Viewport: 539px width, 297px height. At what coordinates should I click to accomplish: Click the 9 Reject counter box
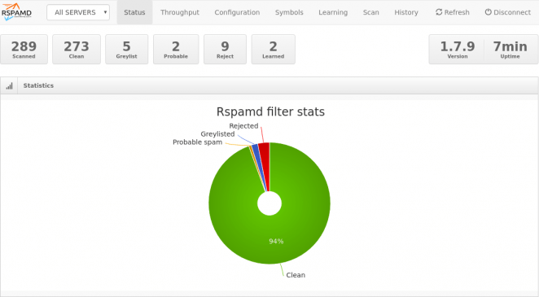click(x=226, y=49)
